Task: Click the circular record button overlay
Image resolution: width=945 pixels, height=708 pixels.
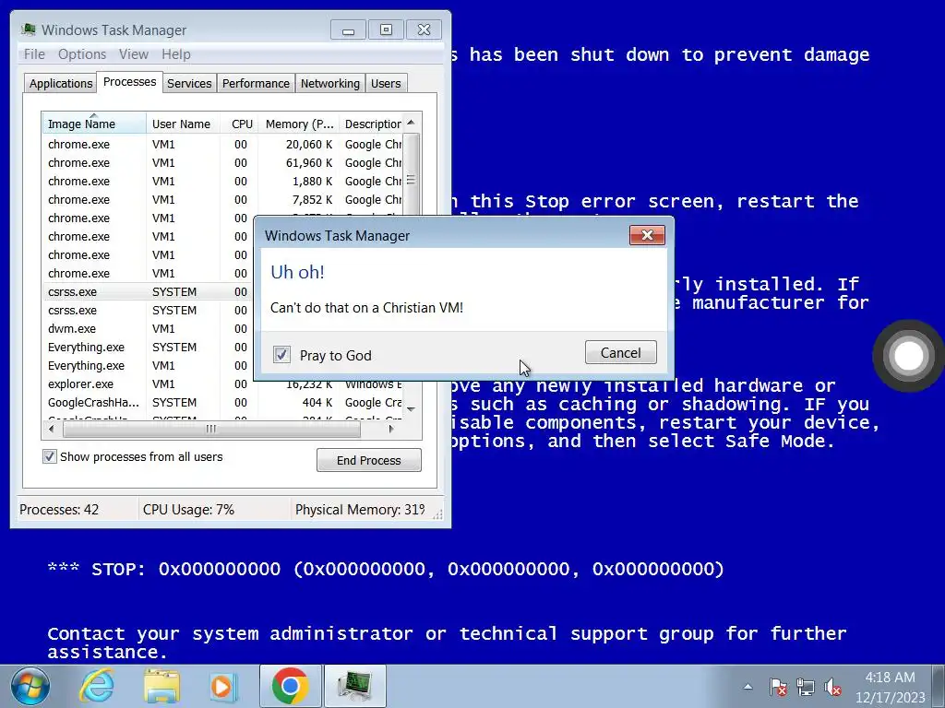Action: 909,356
